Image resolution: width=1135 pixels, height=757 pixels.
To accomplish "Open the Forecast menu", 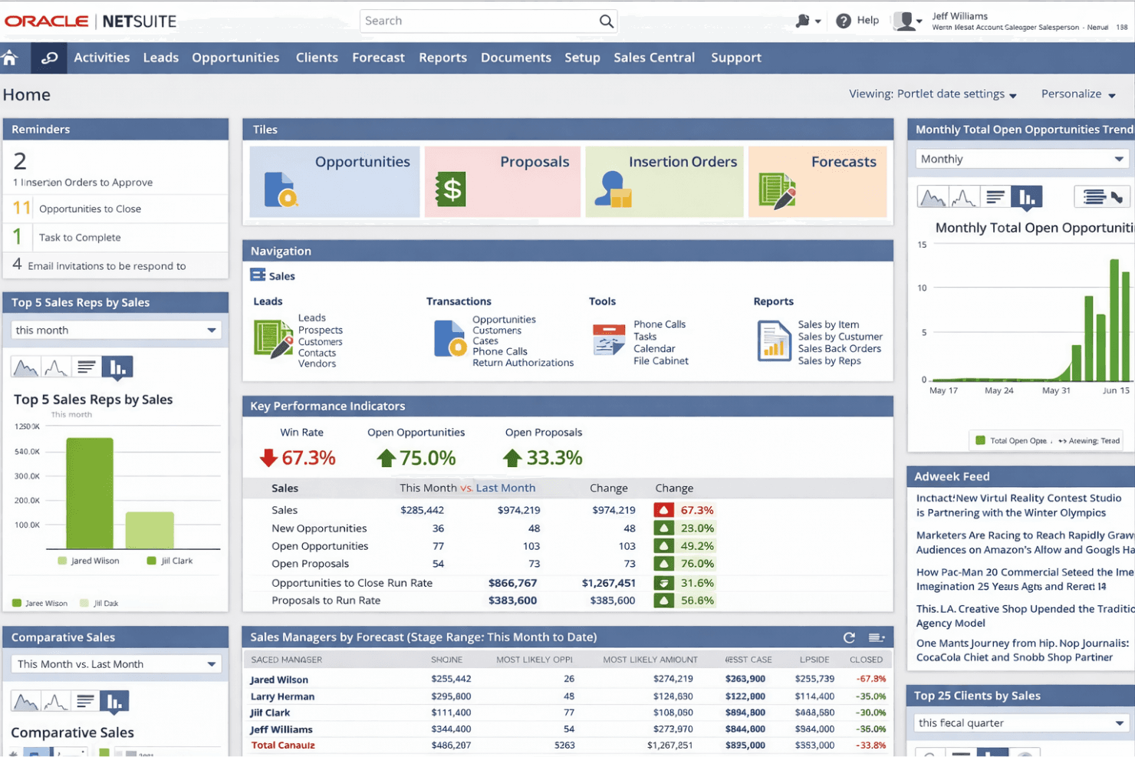I will point(378,58).
